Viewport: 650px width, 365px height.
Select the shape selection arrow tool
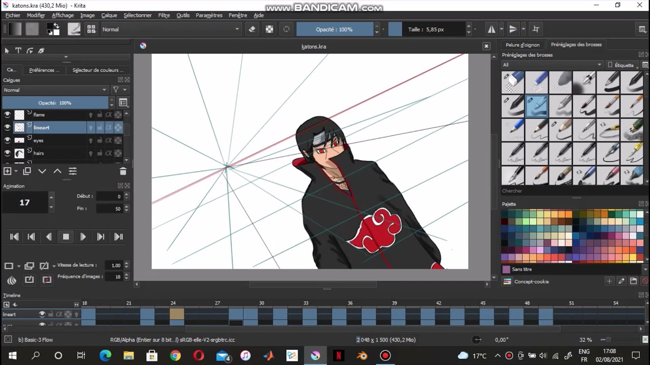[7, 51]
